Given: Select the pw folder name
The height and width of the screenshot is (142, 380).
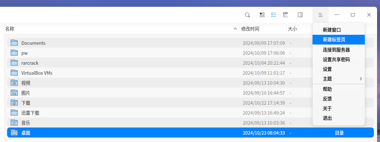Looking at the screenshot, I should pos(25,53).
